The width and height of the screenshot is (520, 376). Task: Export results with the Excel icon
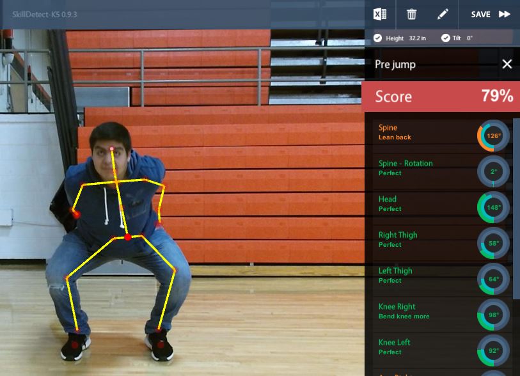[380, 14]
